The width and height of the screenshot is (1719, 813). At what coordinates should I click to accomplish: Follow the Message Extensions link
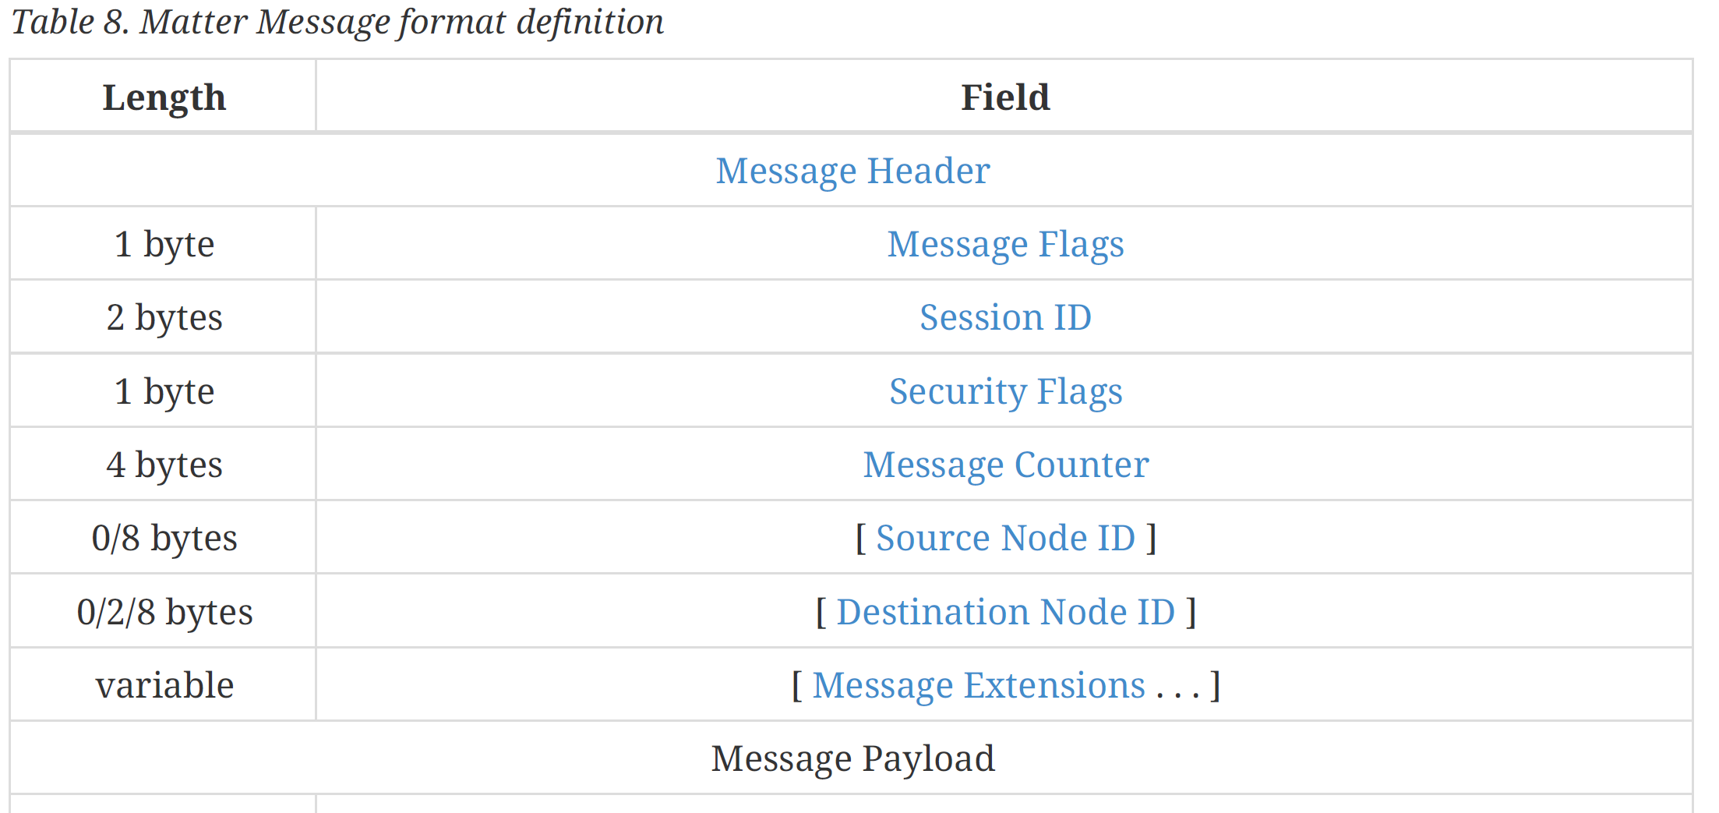pos(979,685)
